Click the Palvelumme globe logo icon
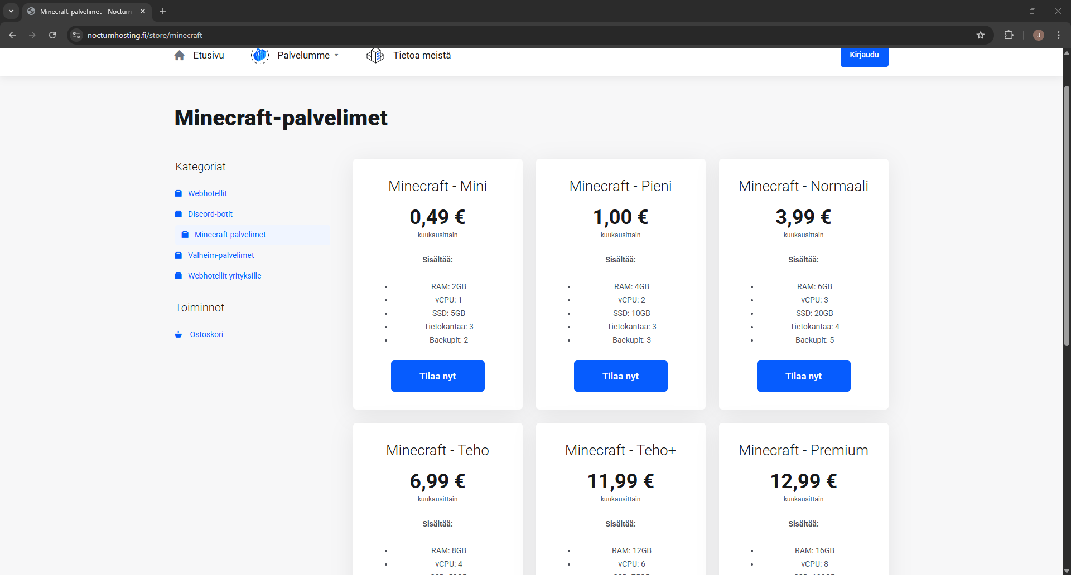 (x=259, y=56)
